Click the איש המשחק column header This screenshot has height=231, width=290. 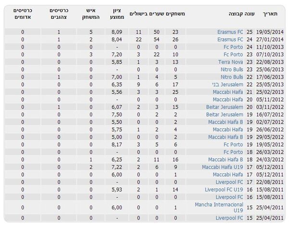pyautogui.click(x=90, y=14)
